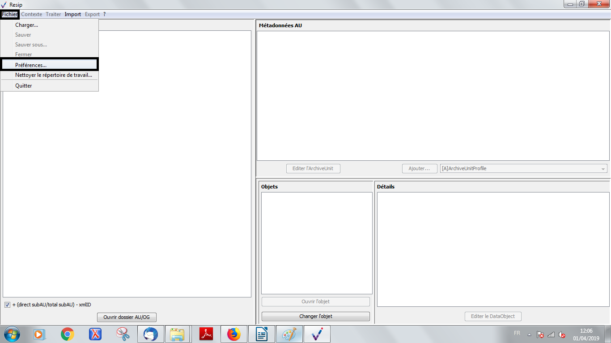This screenshot has height=343, width=611.
Task: Select Quitter in the Fichier menu
Action: point(24,86)
